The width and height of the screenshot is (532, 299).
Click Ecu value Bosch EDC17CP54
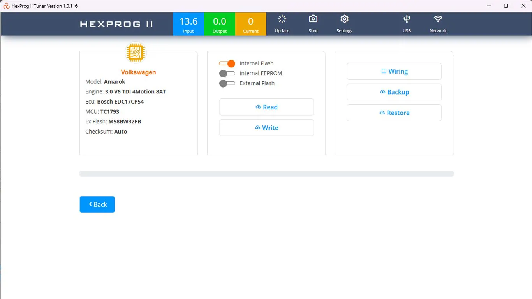tap(120, 102)
